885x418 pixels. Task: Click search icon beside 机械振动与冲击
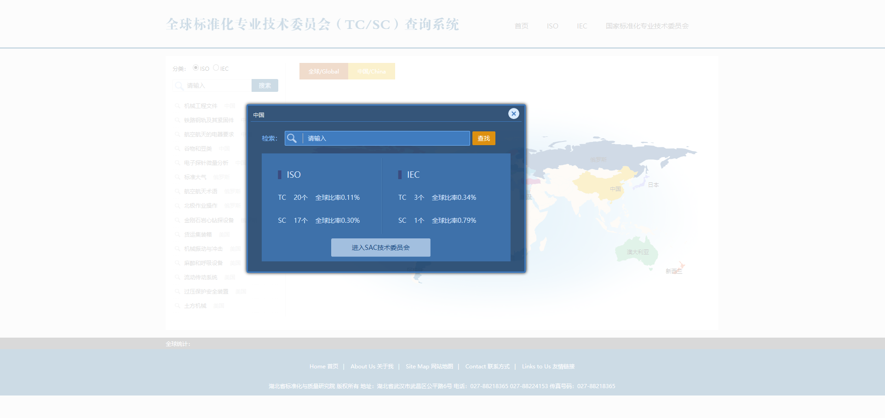(x=177, y=249)
